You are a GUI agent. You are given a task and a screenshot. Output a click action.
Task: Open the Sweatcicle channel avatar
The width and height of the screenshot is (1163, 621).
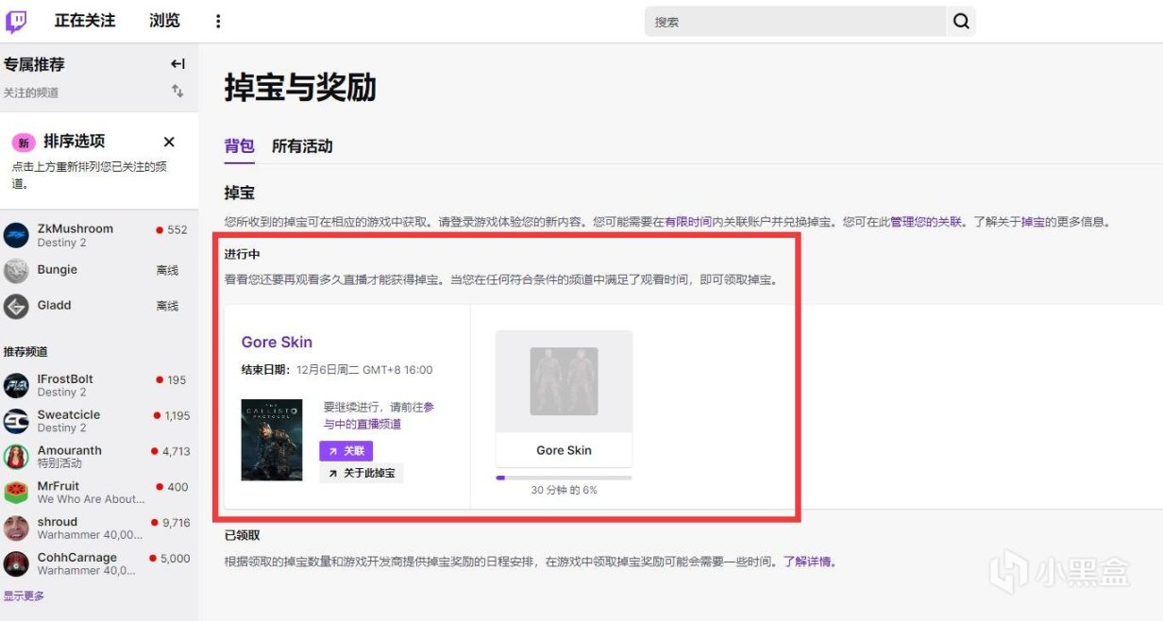pos(16,421)
